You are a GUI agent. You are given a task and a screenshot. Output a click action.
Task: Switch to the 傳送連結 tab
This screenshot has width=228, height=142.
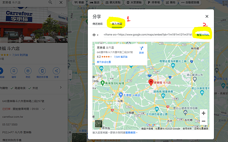[98, 24]
